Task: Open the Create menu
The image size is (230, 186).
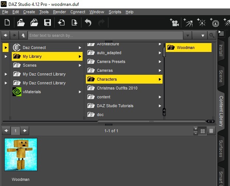Action: click(x=29, y=12)
